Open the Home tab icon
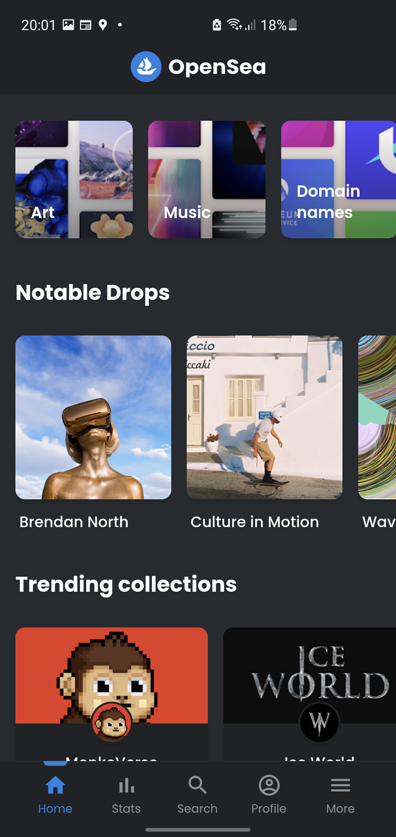This screenshot has width=396, height=837. coord(55,785)
